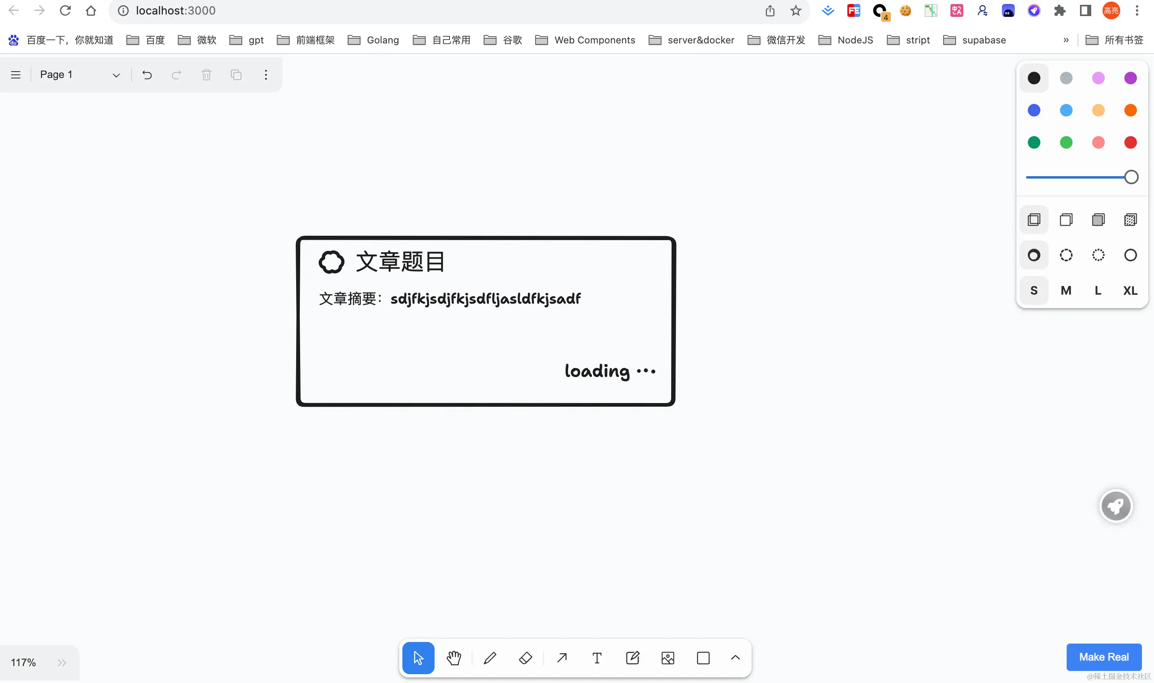The height and width of the screenshot is (683, 1154).
Task: Select the Arrow tool
Action: pyautogui.click(x=562, y=658)
